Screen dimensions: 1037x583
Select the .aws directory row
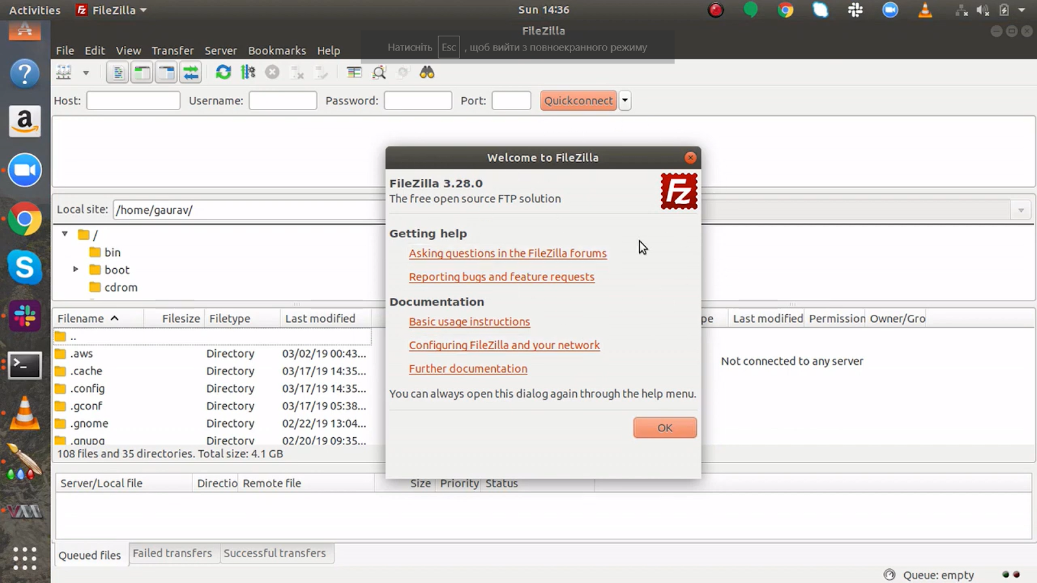[x=213, y=354]
